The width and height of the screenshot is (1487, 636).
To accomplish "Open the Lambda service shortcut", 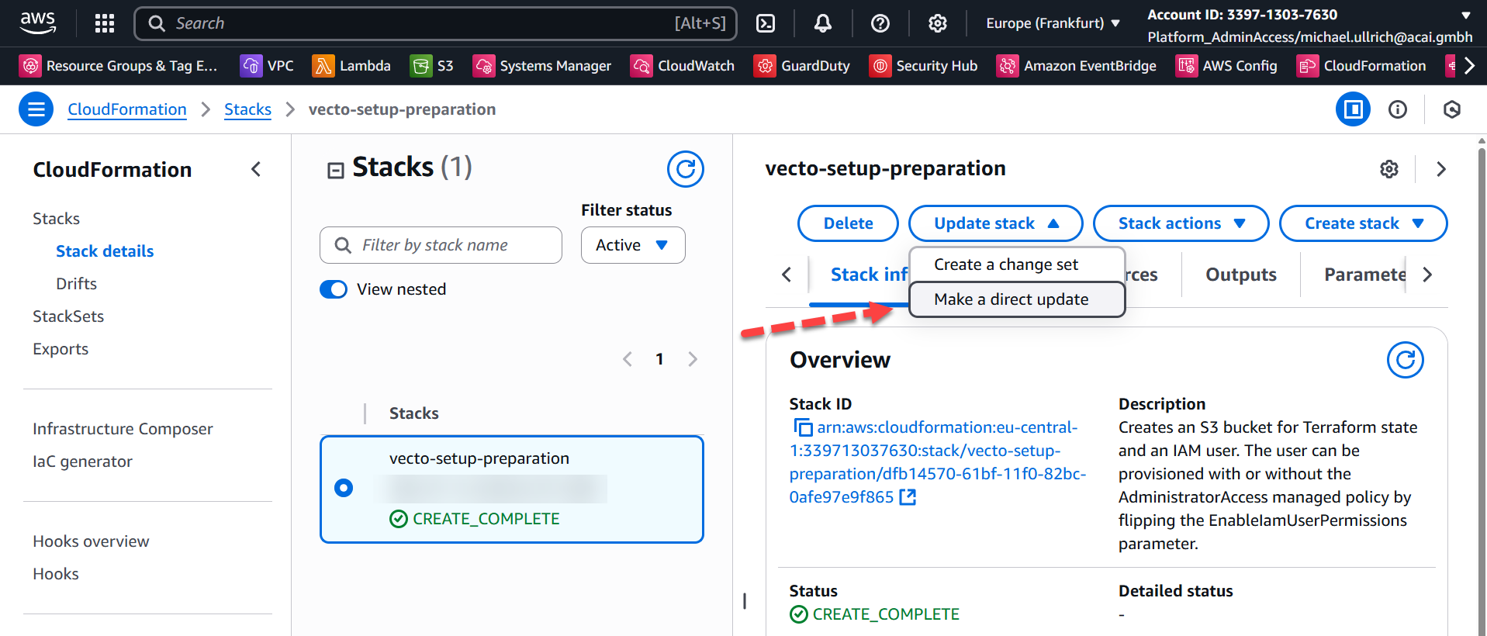I will coord(351,66).
